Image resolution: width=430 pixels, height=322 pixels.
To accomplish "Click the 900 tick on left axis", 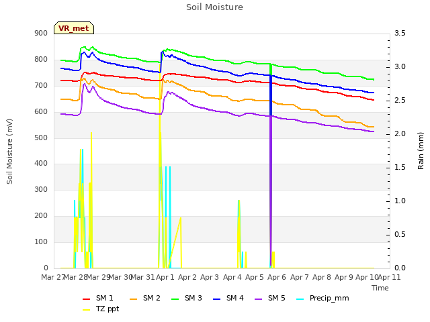I will point(41,34).
